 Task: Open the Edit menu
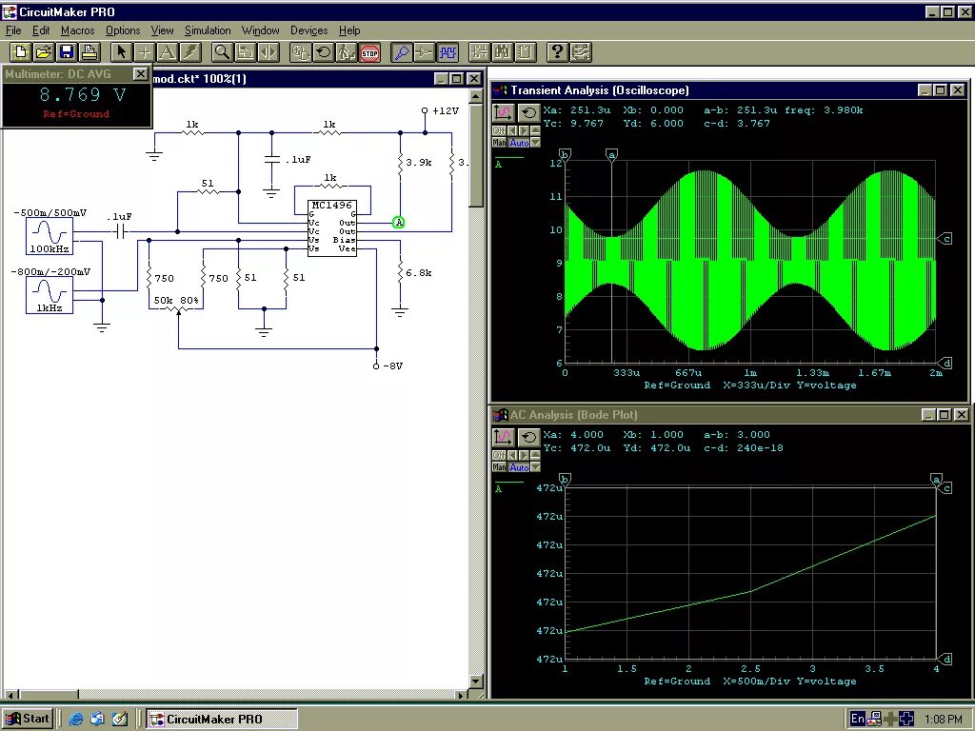pos(41,30)
